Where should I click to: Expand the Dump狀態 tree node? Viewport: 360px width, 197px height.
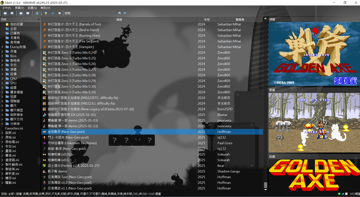point(2,47)
